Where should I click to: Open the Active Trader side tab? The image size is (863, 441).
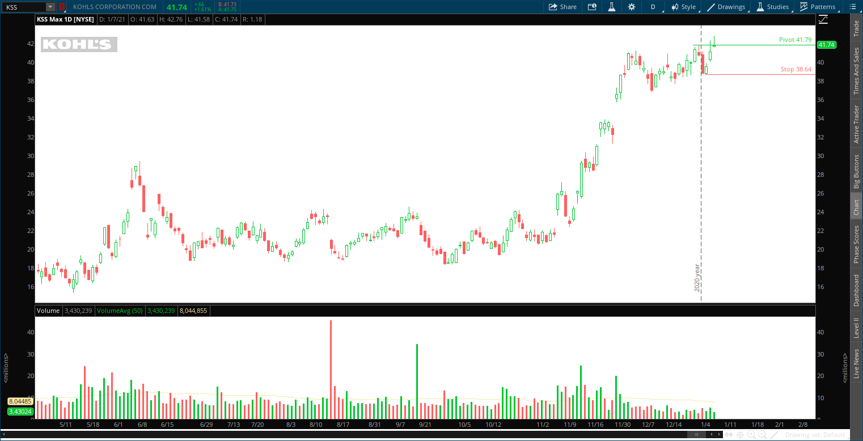(856, 124)
